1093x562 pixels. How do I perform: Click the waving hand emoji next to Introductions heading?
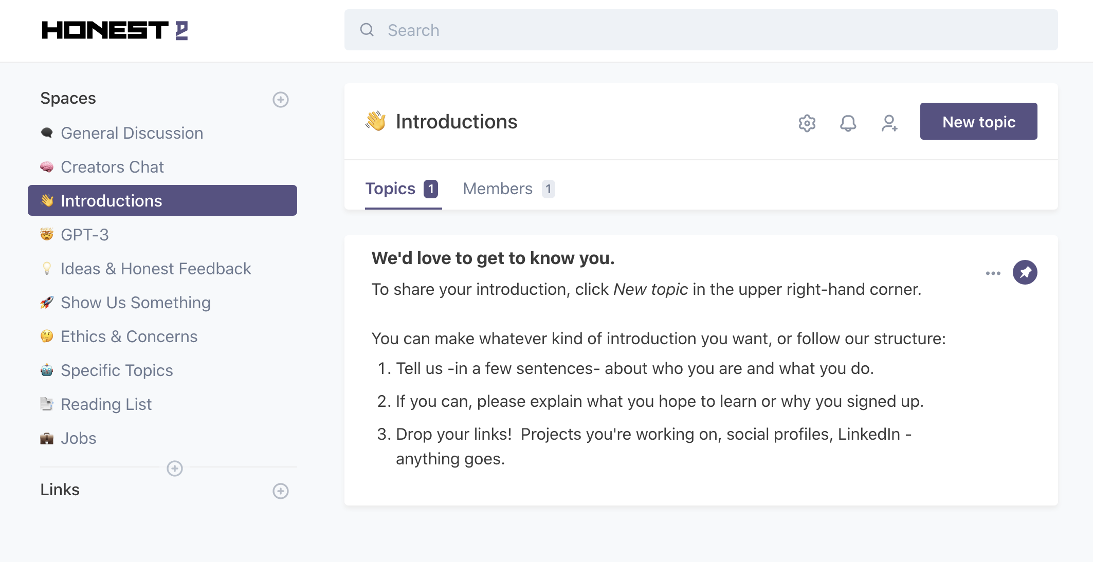pos(376,122)
